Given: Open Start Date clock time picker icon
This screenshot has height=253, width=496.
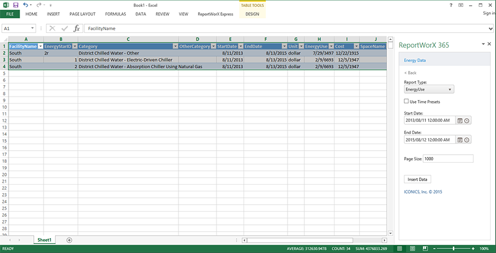Looking at the screenshot, I should tap(467, 120).
